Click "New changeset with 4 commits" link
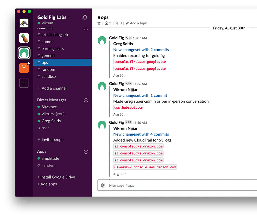Viewport: 257px width, 218px height. click(x=141, y=134)
